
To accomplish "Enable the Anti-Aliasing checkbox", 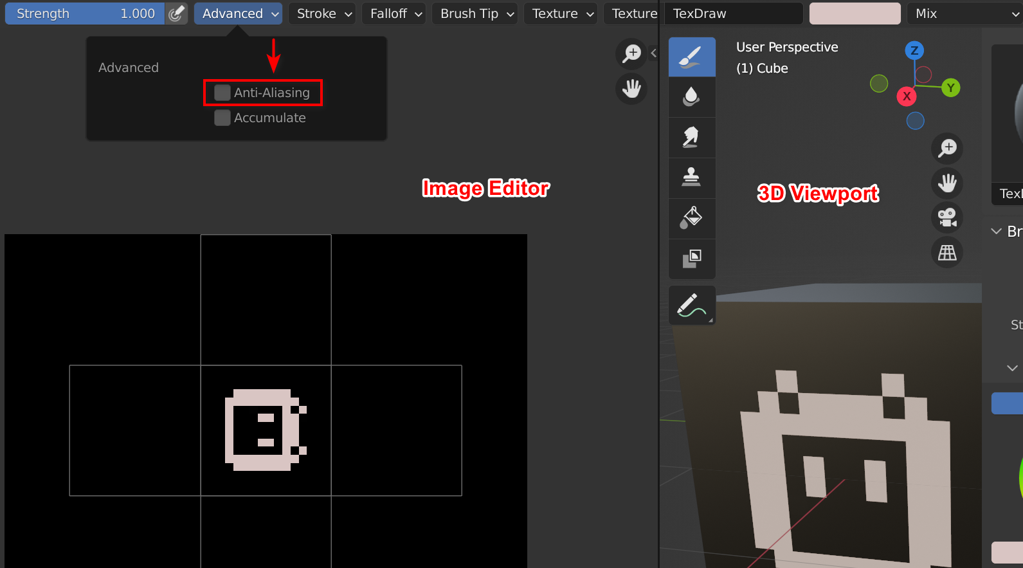I will 222,93.
